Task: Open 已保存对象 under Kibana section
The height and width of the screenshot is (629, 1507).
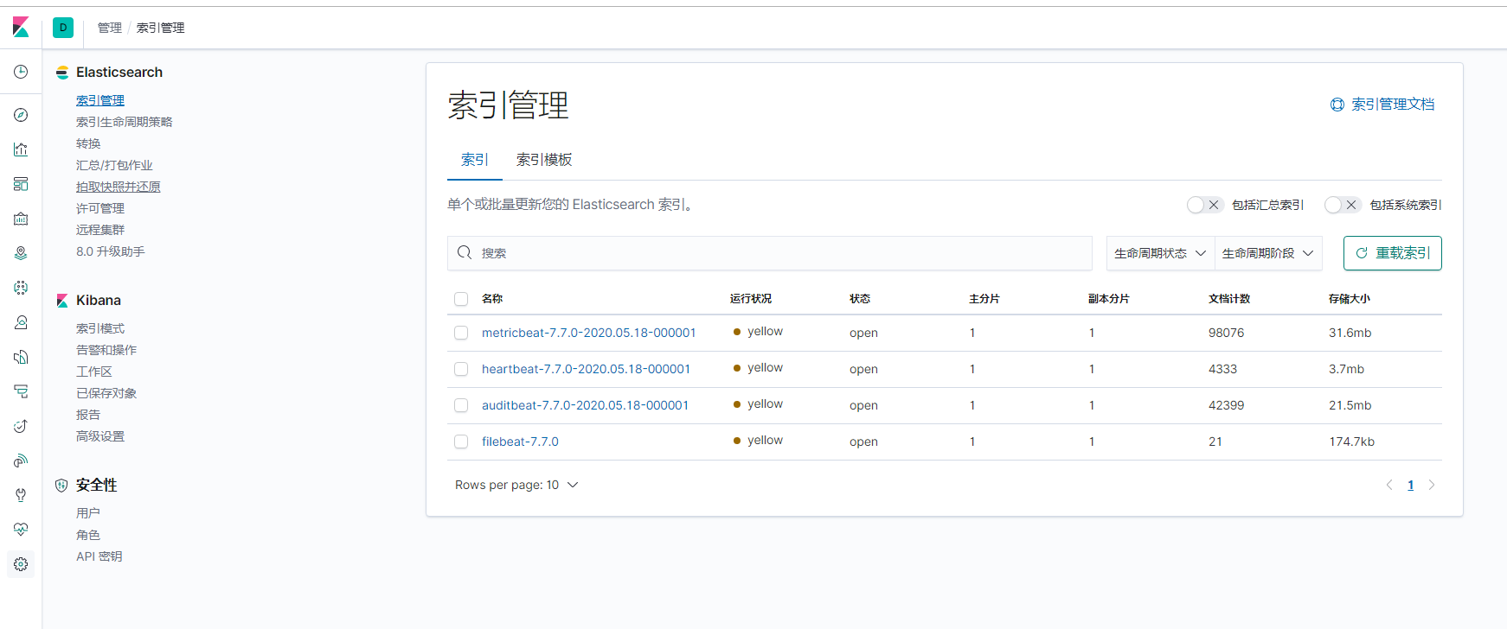Action: (106, 393)
